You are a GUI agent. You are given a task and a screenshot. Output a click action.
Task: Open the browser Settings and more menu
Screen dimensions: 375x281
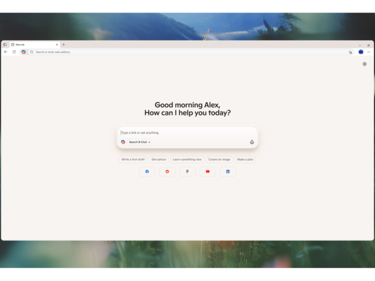pyautogui.click(x=369, y=52)
